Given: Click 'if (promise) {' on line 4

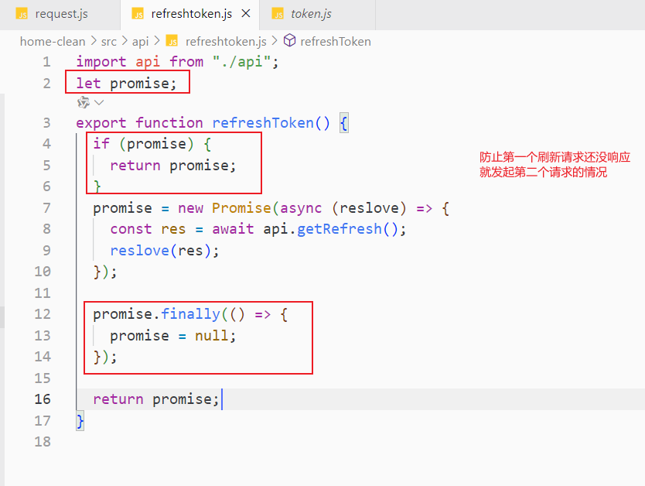Looking at the screenshot, I should [152, 144].
